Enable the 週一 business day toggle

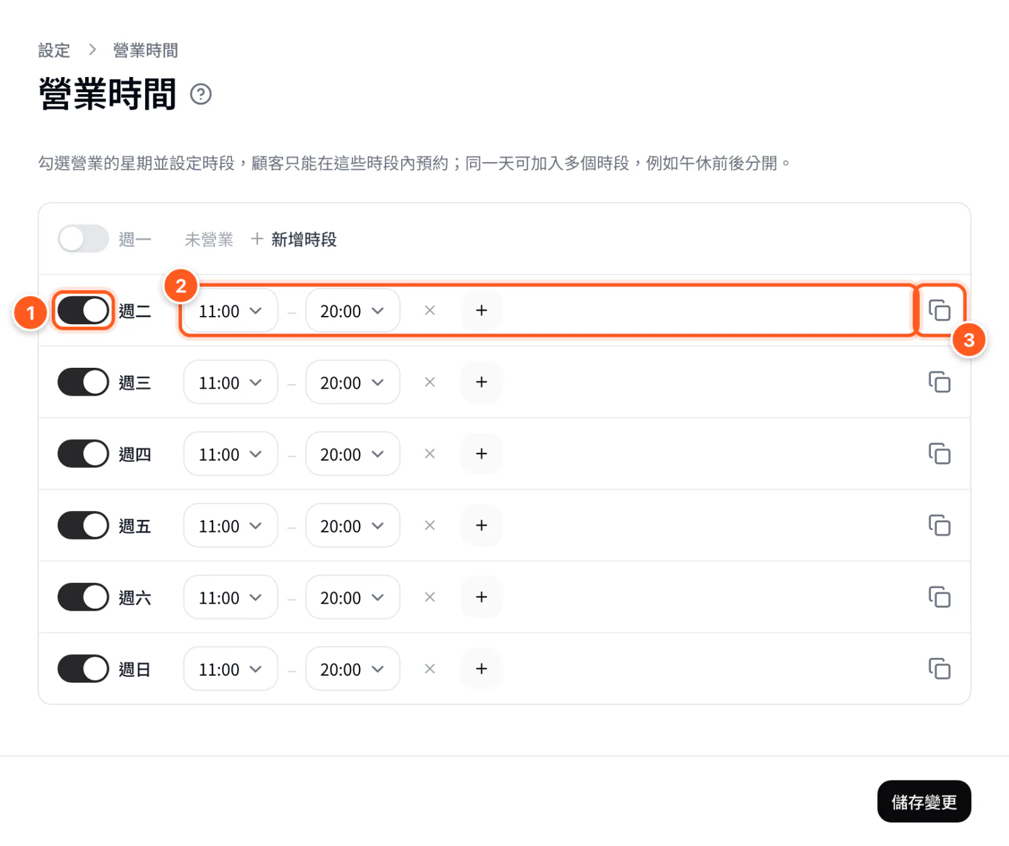coord(83,239)
